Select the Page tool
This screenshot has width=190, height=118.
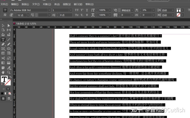[x=3, y=30]
